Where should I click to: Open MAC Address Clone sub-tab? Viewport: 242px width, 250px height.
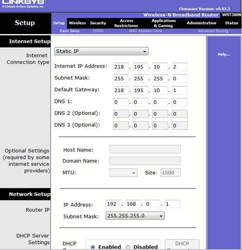pyautogui.click(x=145, y=31)
